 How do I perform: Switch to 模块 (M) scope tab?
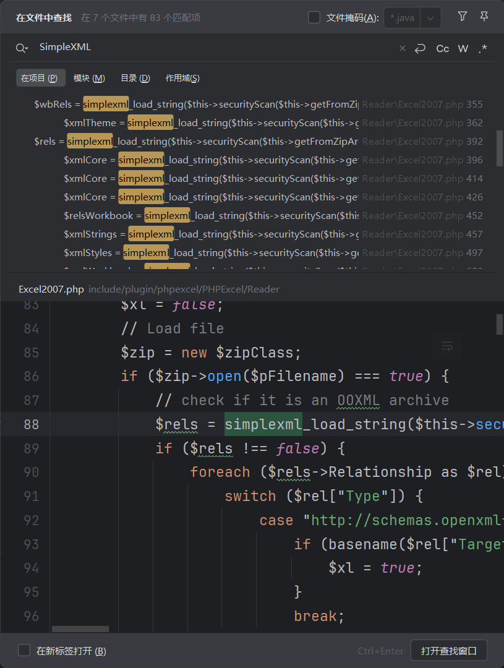[x=89, y=78]
